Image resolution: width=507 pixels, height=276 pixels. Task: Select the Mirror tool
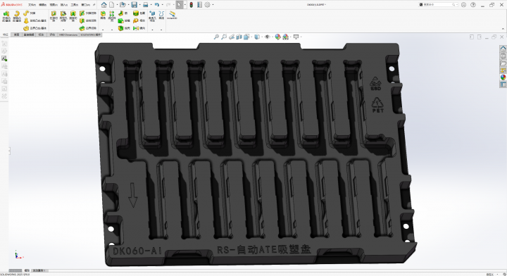[139, 28]
